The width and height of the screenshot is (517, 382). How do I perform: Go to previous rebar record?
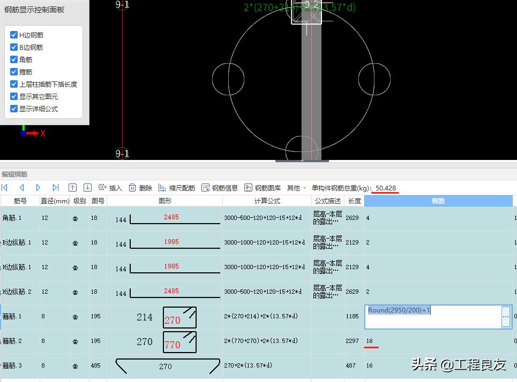(x=22, y=188)
